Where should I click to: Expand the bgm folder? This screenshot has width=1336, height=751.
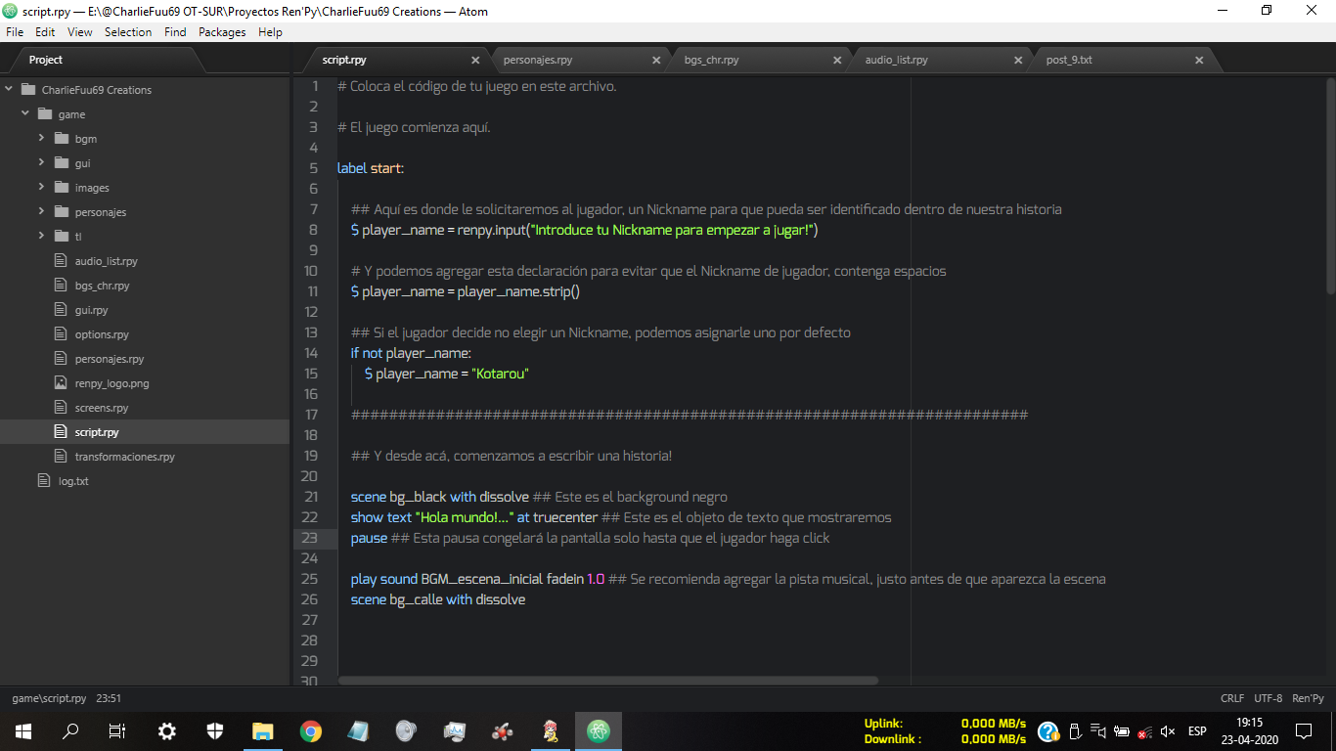click(x=42, y=139)
